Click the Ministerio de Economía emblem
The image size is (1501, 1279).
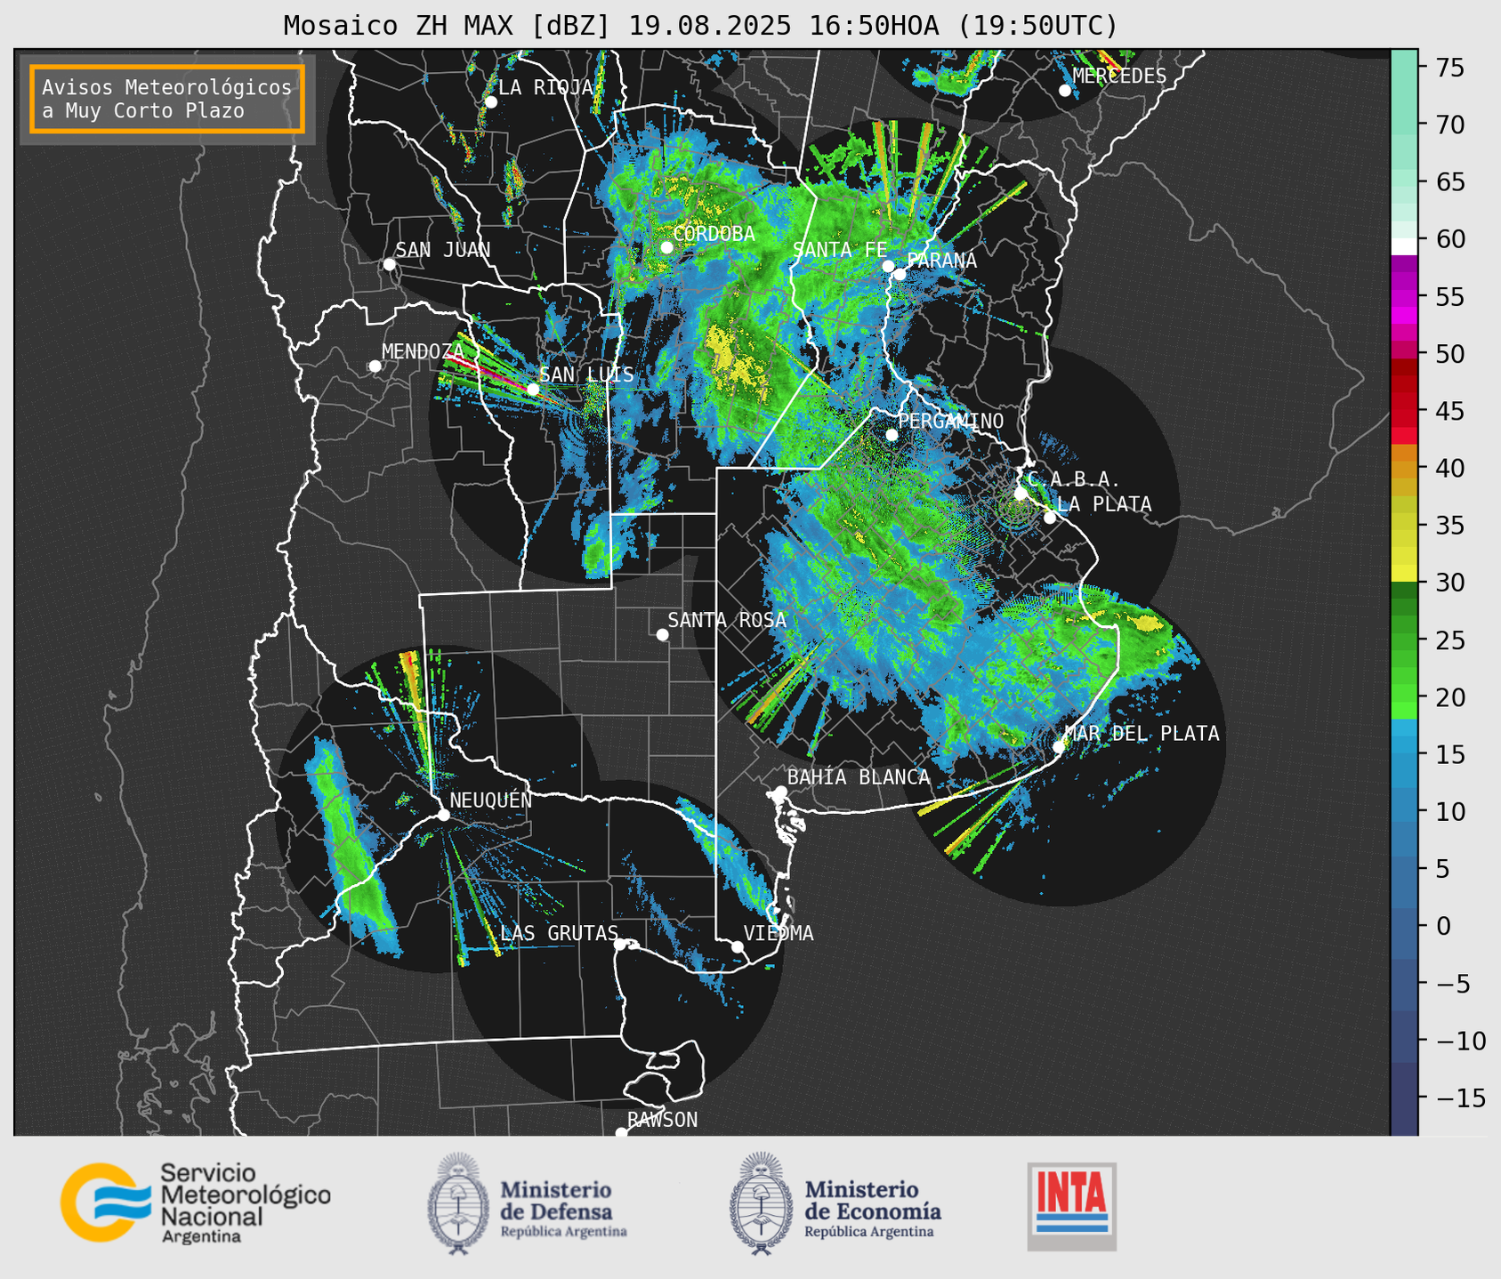[761, 1203]
